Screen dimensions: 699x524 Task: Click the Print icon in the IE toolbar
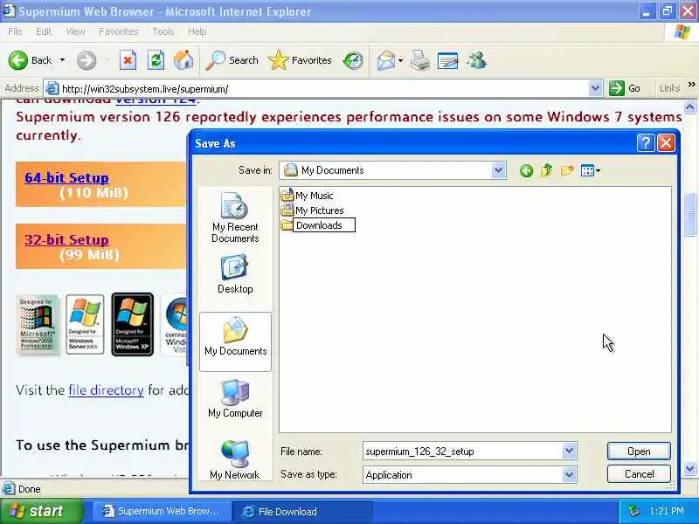[x=420, y=60]
